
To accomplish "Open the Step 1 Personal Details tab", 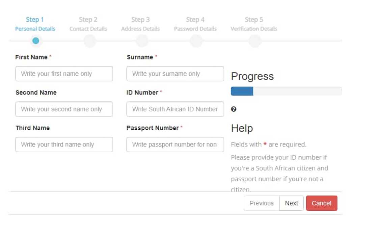I will pos(35,24).
